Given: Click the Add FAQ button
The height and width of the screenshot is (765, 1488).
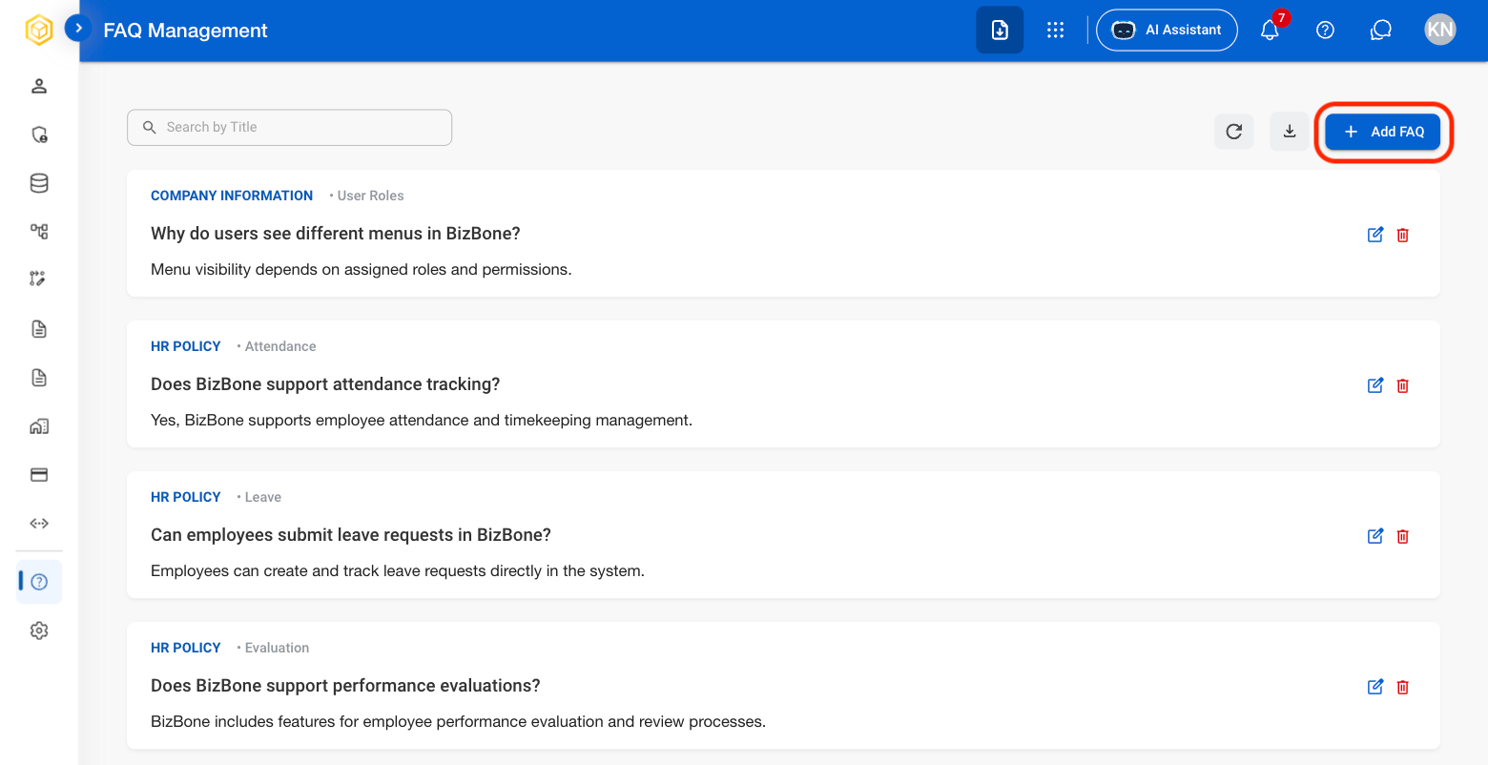Looking at the screenshot, I should click(1383, 132).
